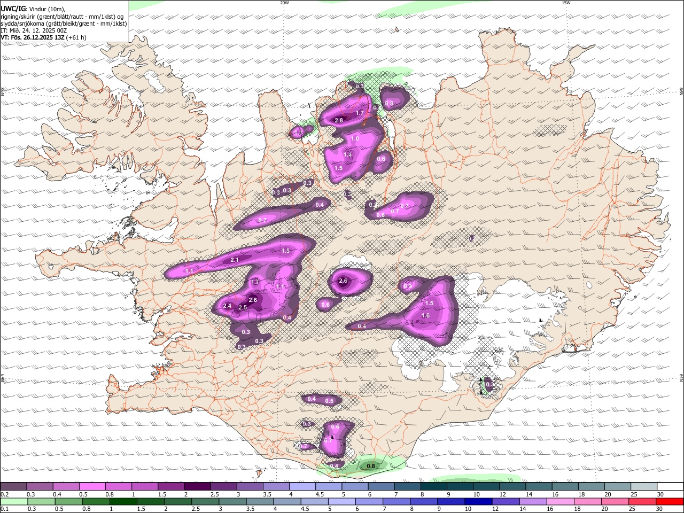
Task: Select the violet 12 swatch in the rain legend
Action: (x=506, y=502)
